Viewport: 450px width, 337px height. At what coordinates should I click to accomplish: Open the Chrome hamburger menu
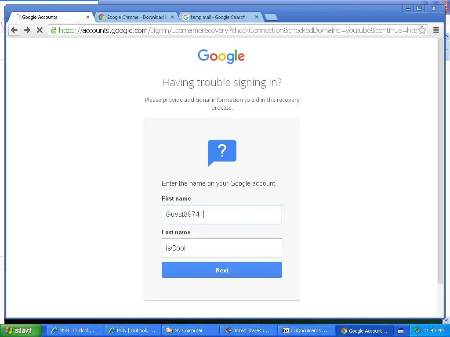[x=436, y=30]
